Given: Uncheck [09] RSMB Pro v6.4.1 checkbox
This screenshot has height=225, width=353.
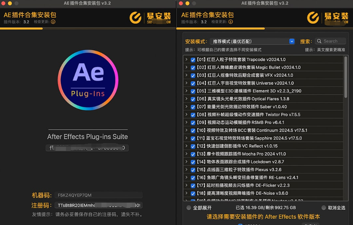Looking at the screenshot, I should tap(193, 123).
